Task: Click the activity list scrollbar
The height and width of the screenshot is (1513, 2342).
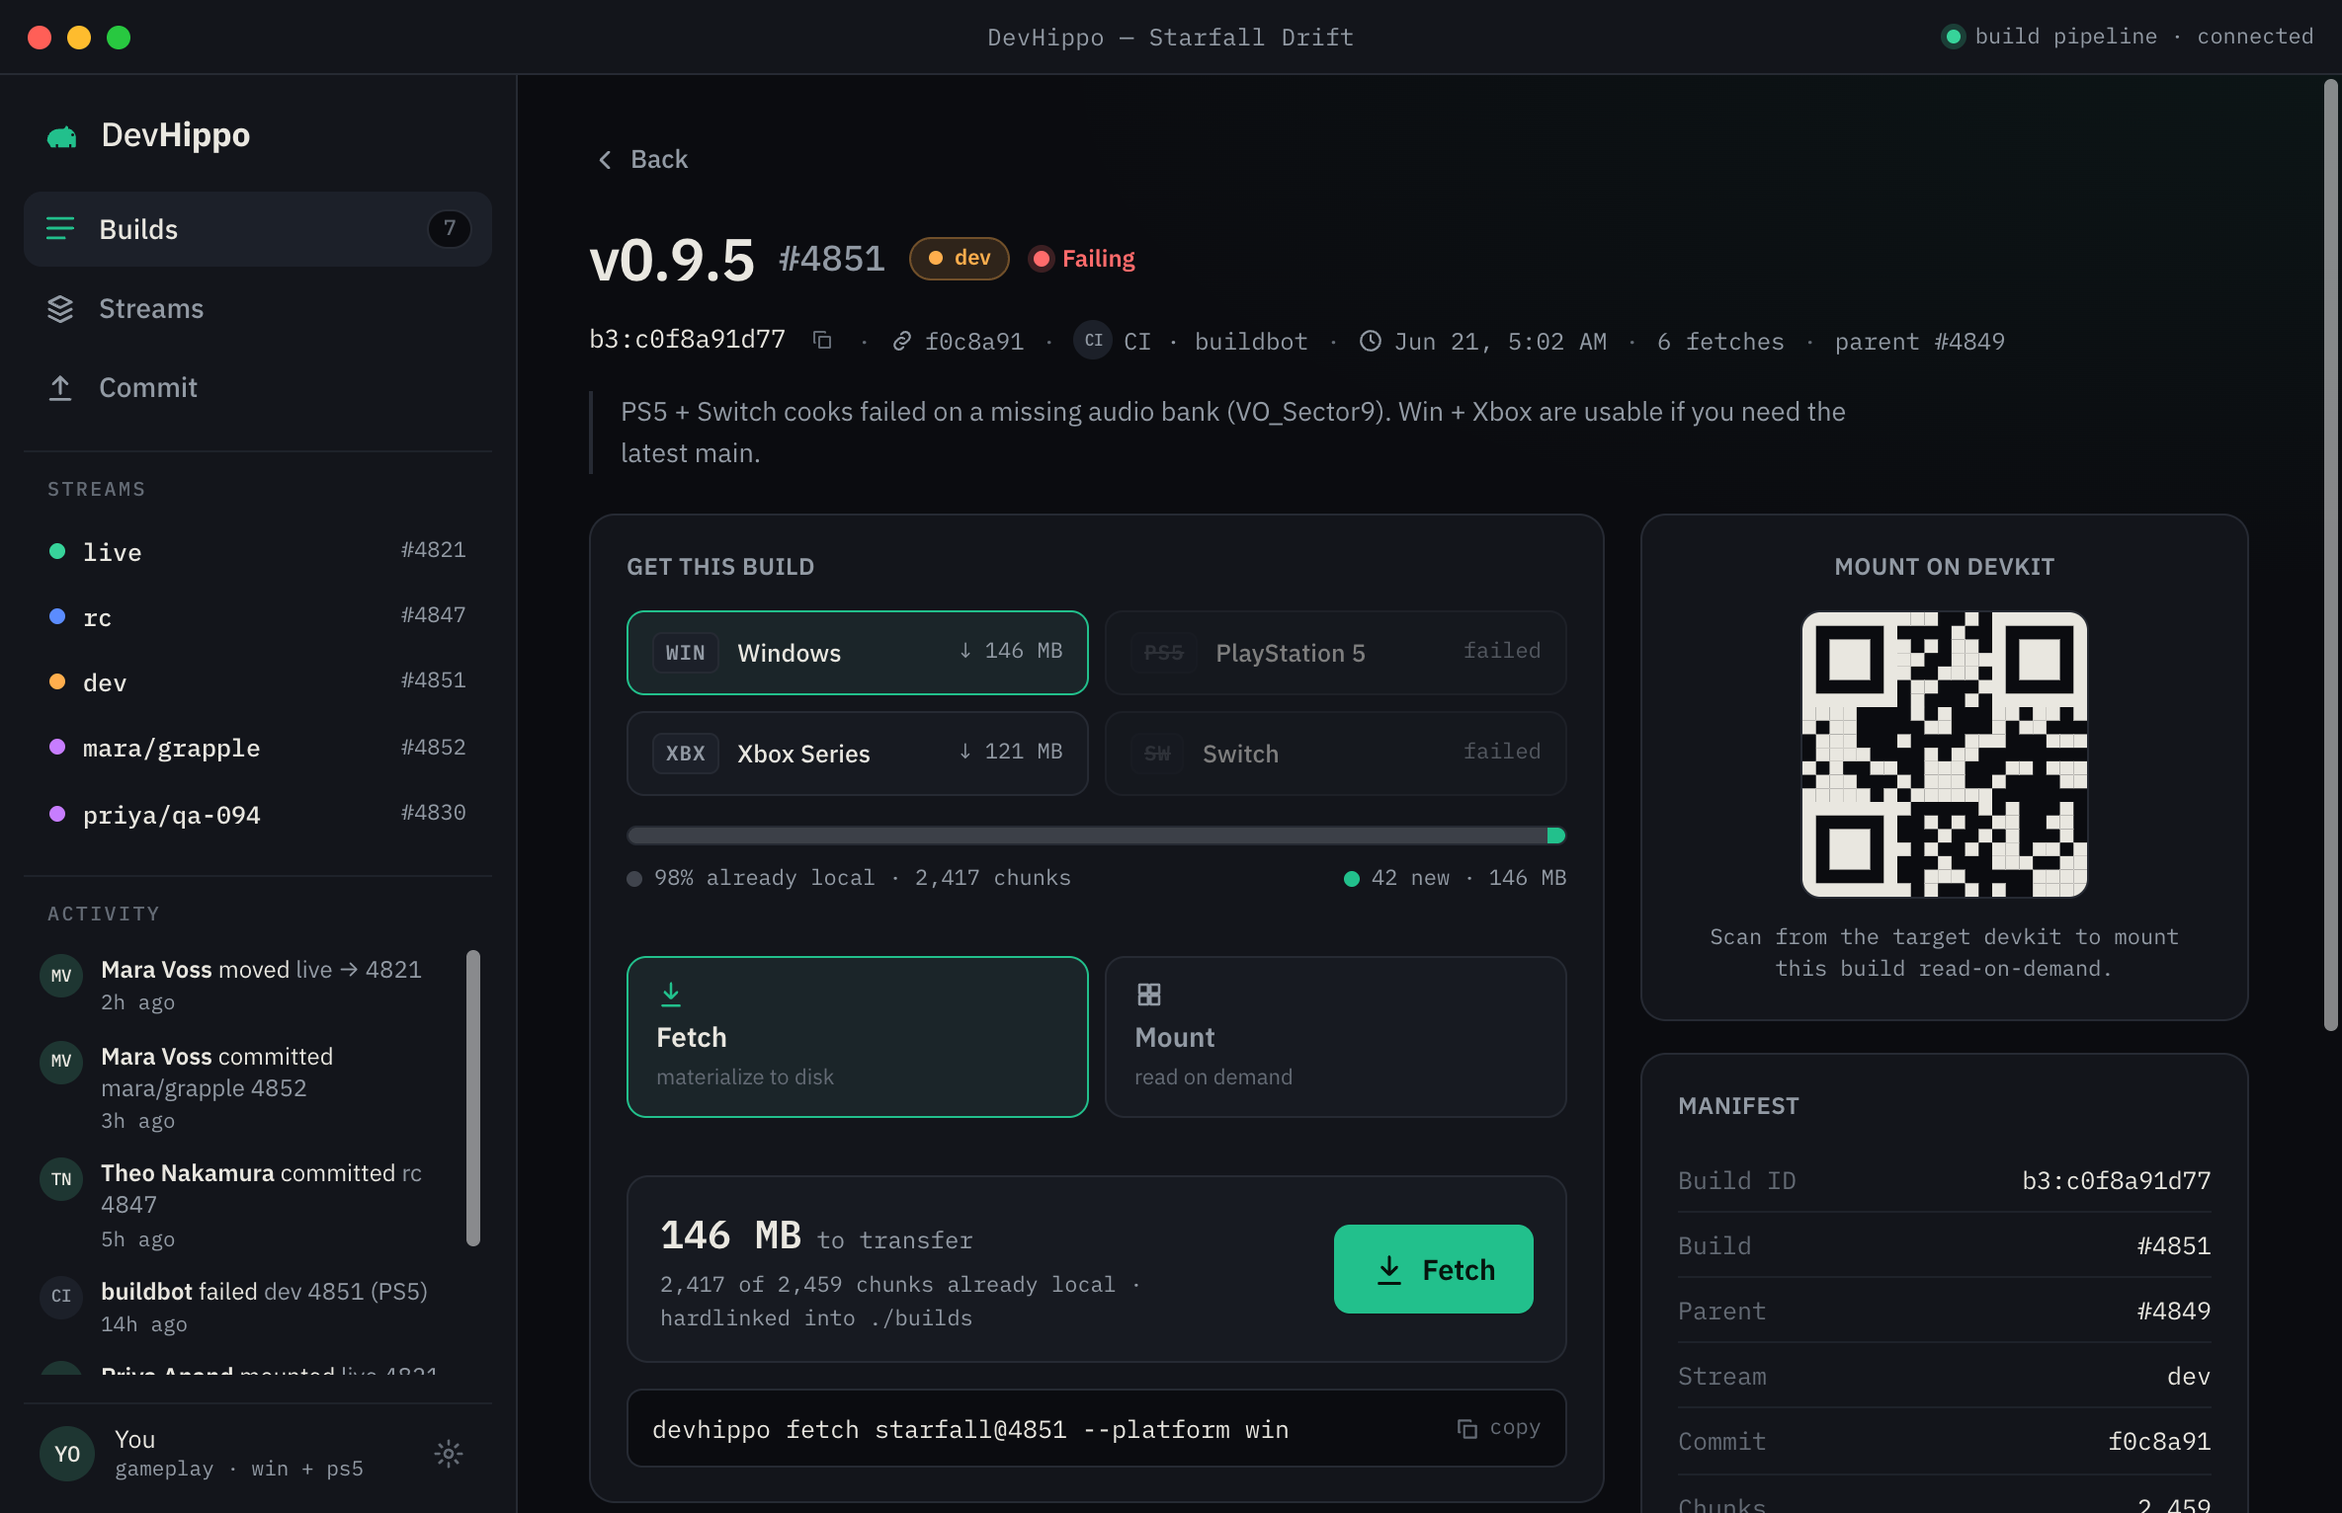Action: [x=473, y=1097]
